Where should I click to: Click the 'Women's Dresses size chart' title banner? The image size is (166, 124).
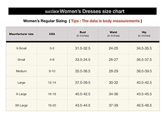82,11
